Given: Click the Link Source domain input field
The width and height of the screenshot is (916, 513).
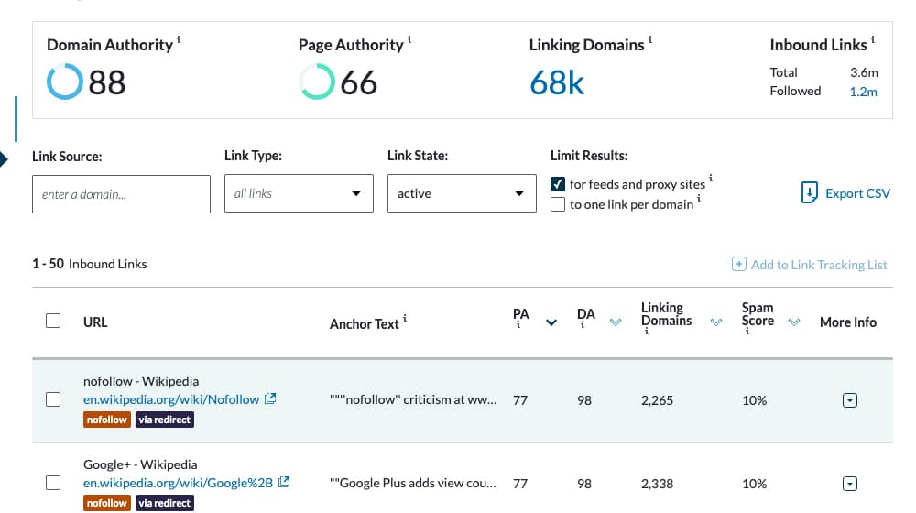Looking at the screenshot, I should [121, 194].
